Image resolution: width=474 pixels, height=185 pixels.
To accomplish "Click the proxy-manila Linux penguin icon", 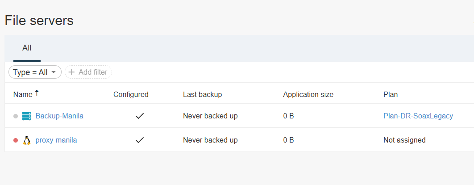I will tap(27, 140).
